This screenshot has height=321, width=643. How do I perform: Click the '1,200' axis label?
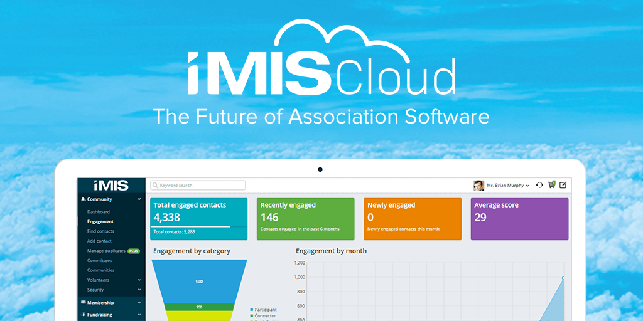[300, 263]
